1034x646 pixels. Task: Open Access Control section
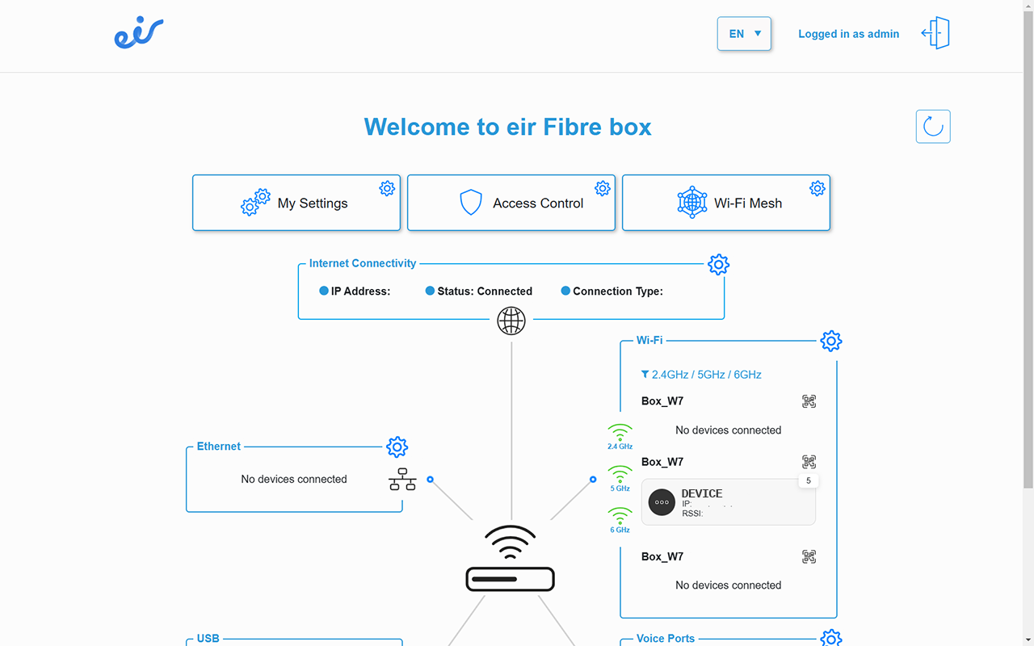click(x=511, y=203)
